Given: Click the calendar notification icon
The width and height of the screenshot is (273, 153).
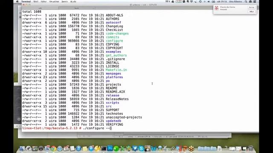Looking at the screenshot, I should coord(216,8).
